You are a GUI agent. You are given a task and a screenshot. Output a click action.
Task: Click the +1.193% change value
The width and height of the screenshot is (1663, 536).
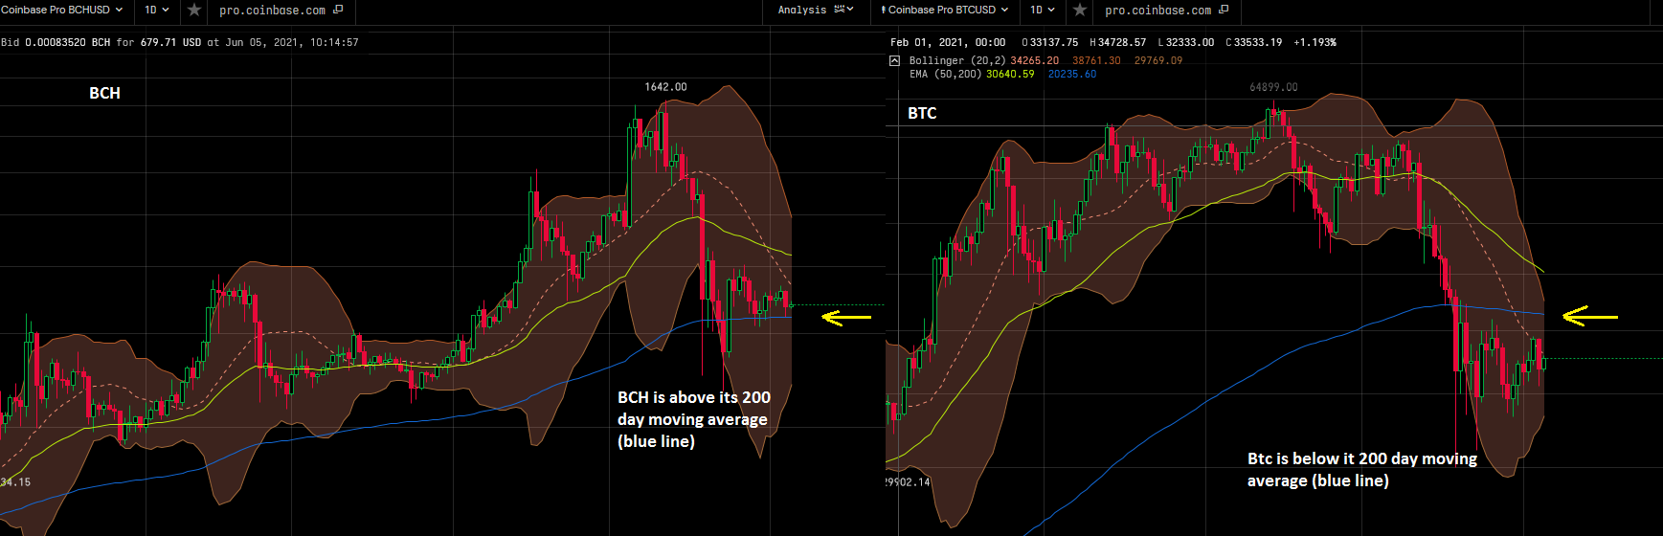click(1315, 42)
